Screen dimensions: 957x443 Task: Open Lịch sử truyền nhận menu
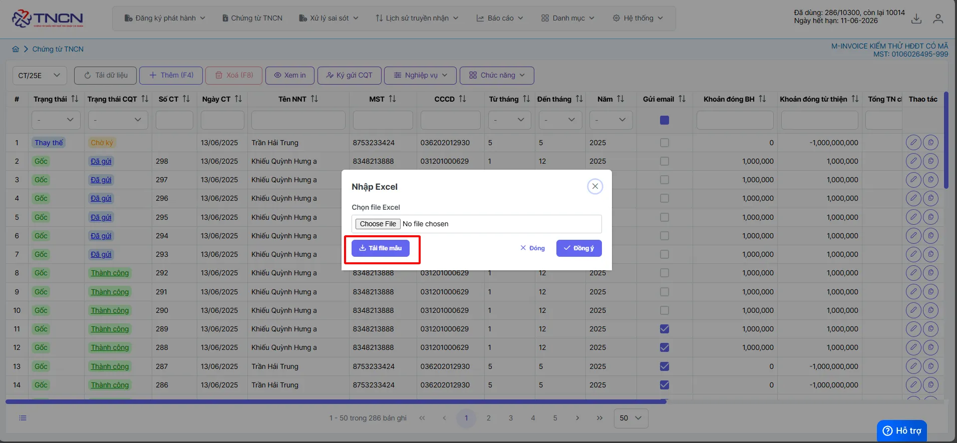point(417,18)
